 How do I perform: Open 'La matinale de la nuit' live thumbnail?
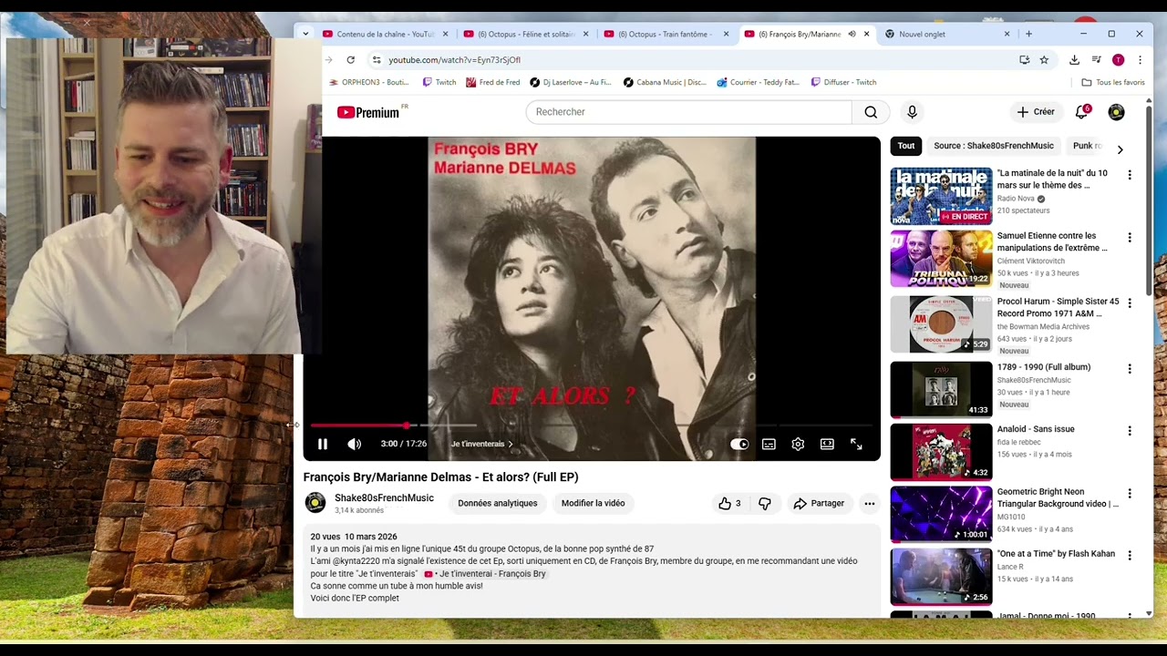[941, 196]
